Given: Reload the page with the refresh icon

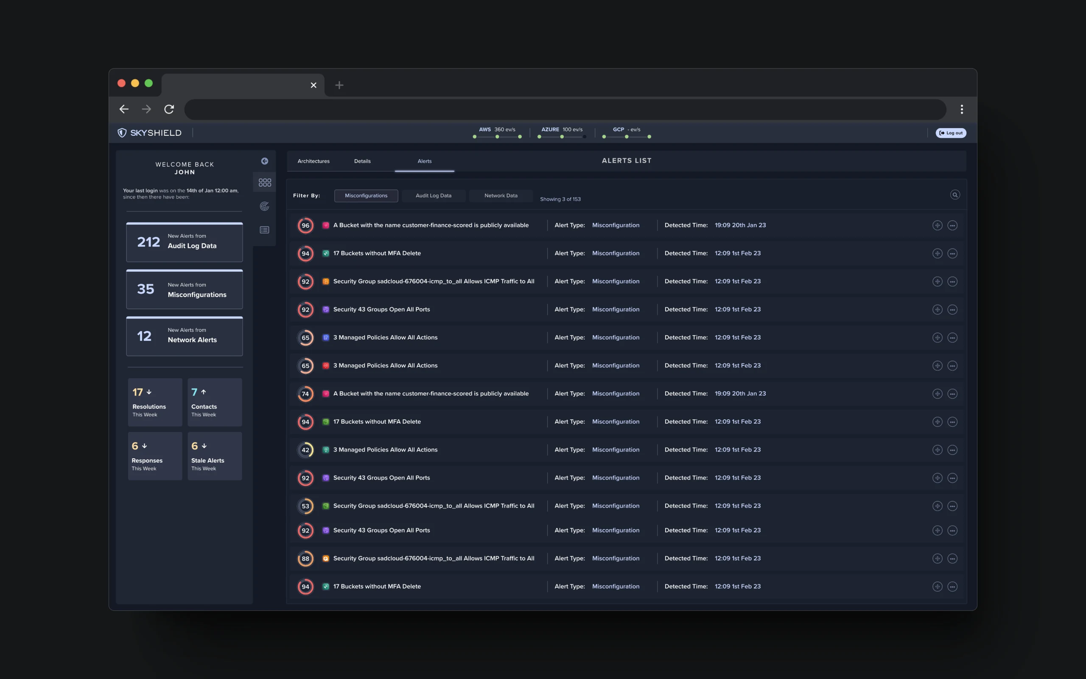Looking at the screenshot, I should (169, 109).
